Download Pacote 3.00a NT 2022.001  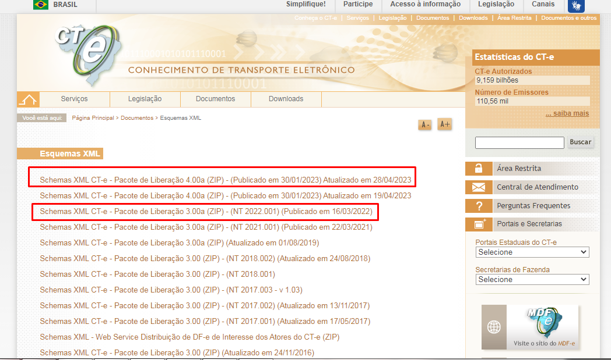click(x=206, y=212)
